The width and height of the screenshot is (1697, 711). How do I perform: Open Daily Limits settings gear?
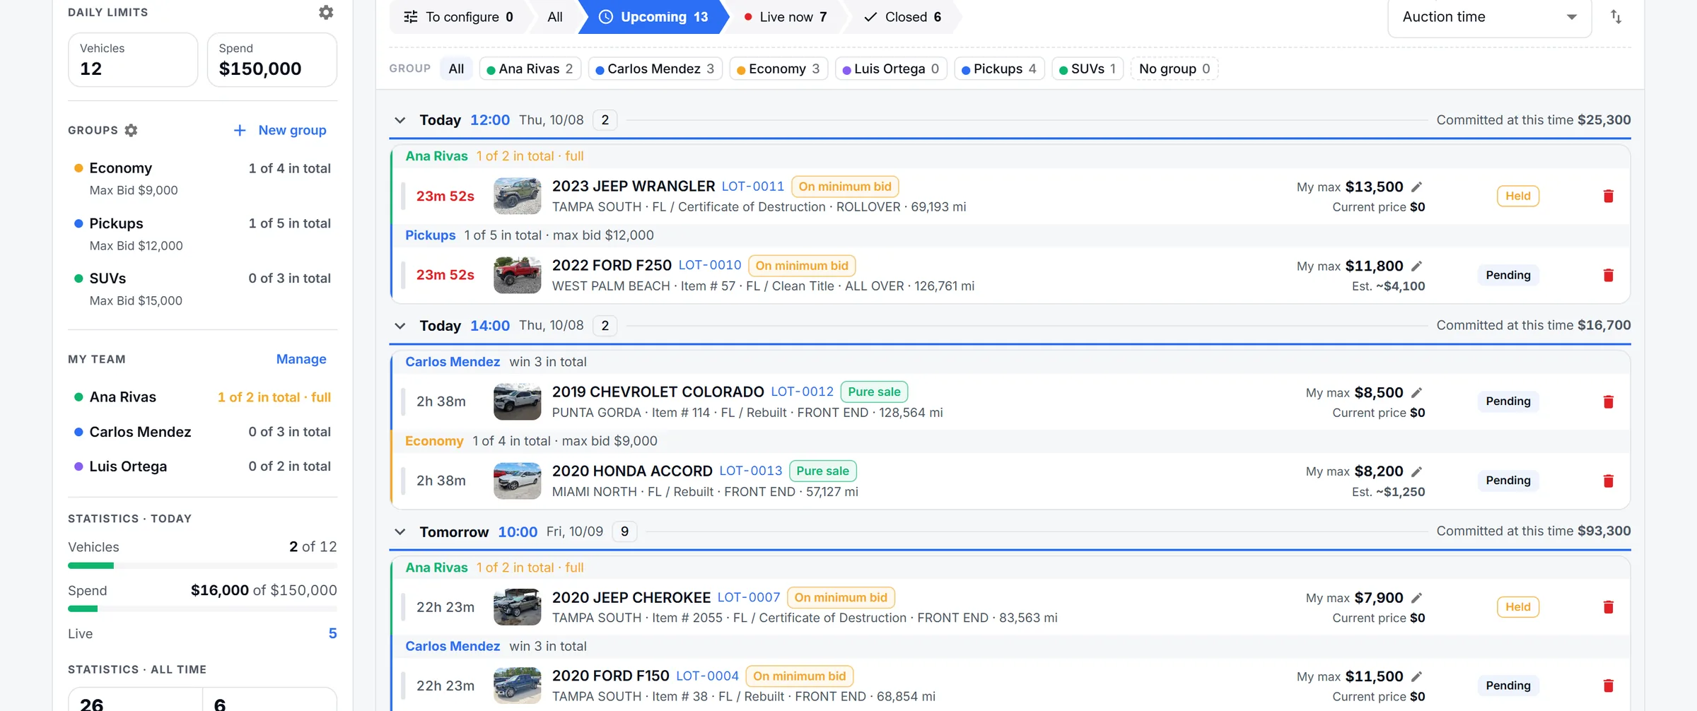325,13
